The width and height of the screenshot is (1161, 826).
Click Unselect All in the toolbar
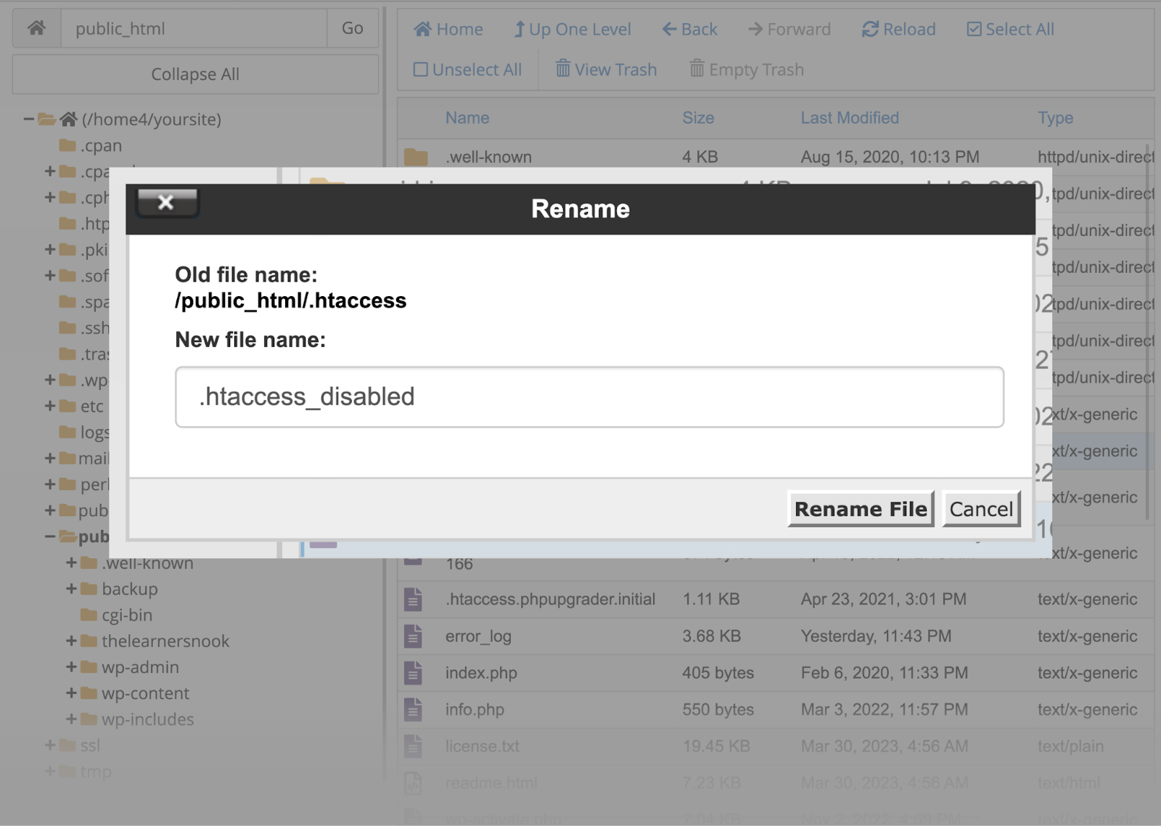click(x=421, y=69)
